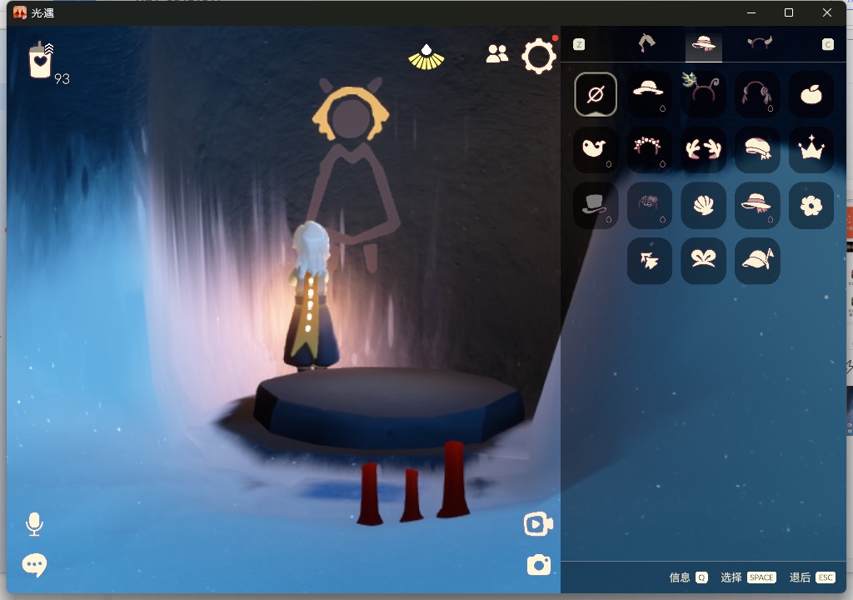Viewport: 853px width, 600px height.
Task: Open the heart candle currency icon
Action: [x=40, y=61]
